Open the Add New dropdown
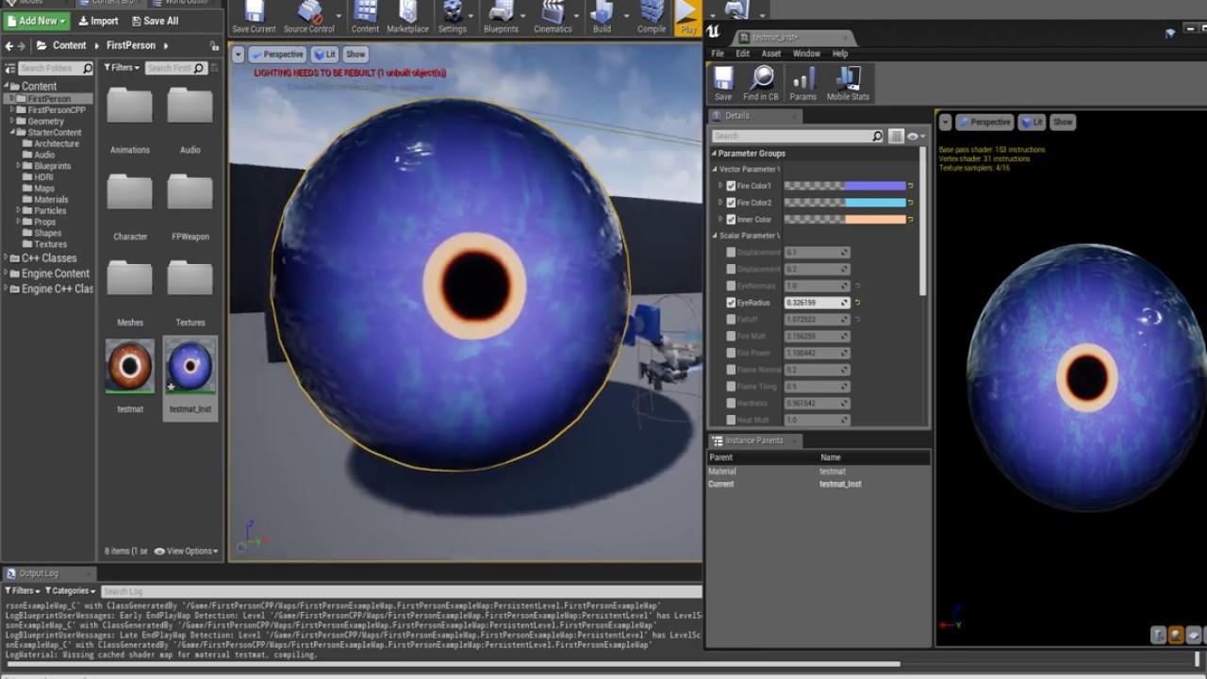The height and width of the screenshot is (679, 1207). [x=37, y=21]
